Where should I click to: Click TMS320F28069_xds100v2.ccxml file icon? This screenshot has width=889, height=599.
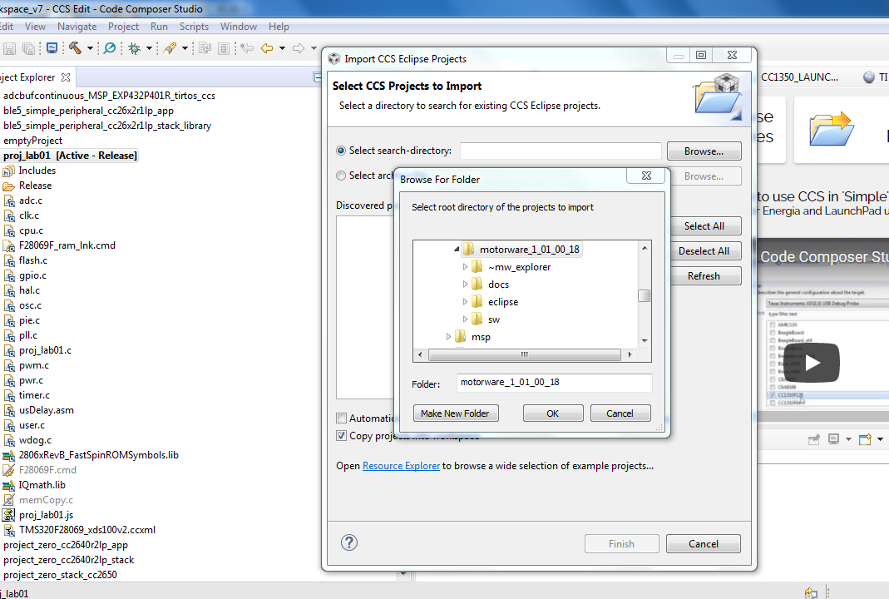pyautogui.click(x=9, y=531)
